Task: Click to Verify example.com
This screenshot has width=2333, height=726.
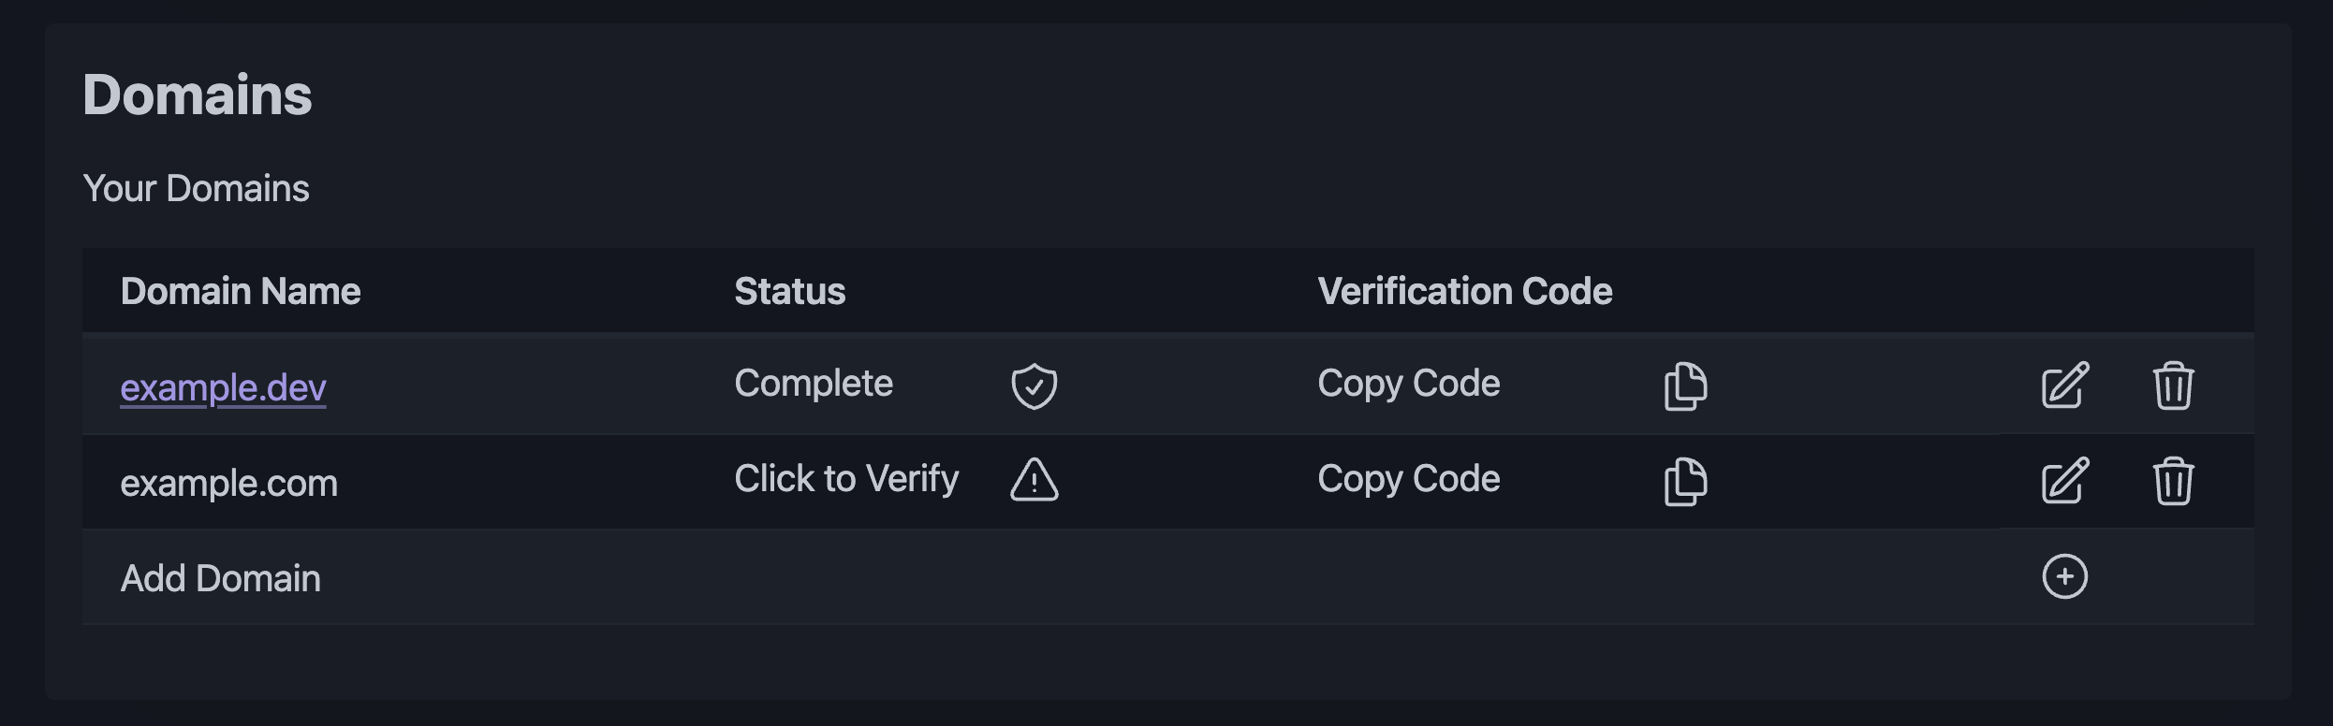Action: [x=845, y=479]
